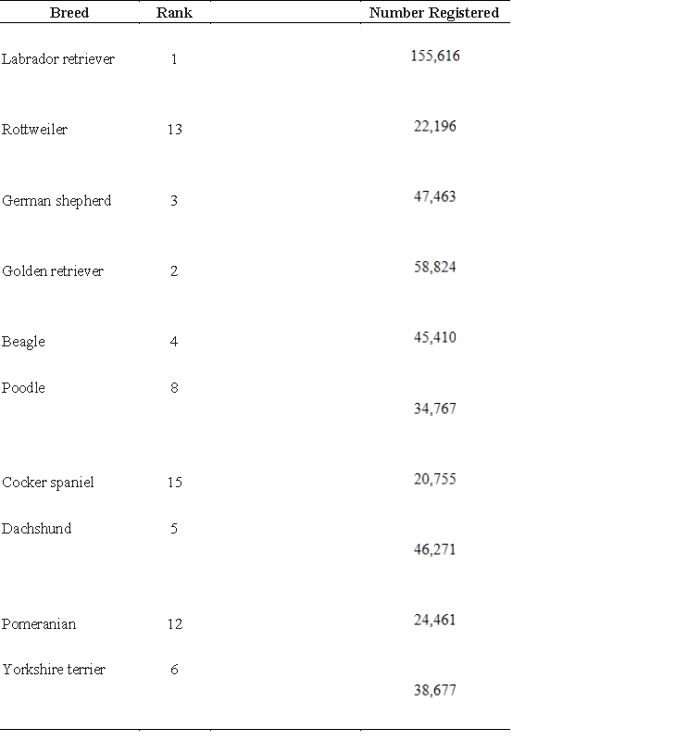
Task: Click the Number Registered column header
Action: click(433, 13)
